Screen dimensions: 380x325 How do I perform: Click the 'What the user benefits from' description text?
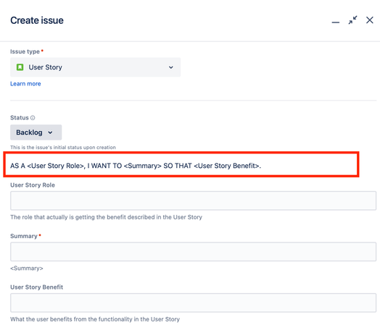(x=95, y=319)
